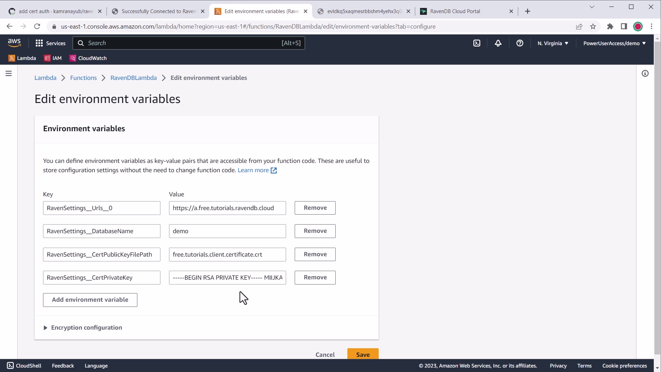The width and height of the screenshot is (661, 372).
Task: View site information lock icon
Action: coord(54,27)
